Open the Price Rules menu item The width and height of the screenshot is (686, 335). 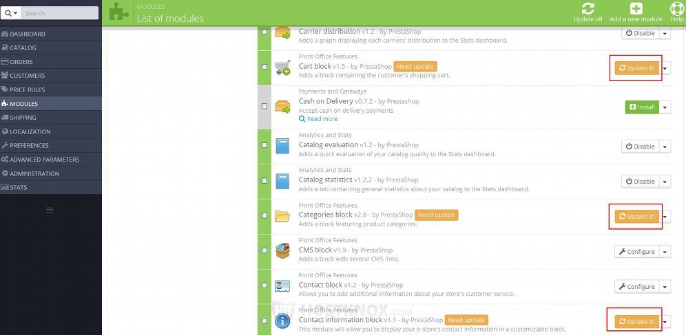51,89
